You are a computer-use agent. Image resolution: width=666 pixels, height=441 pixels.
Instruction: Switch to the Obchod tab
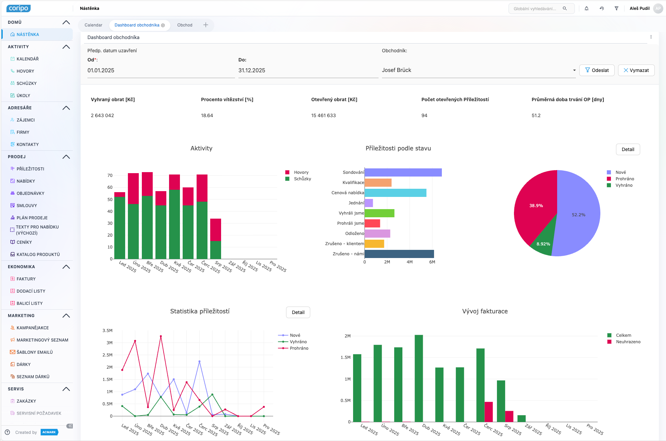(x=185, y=25)
